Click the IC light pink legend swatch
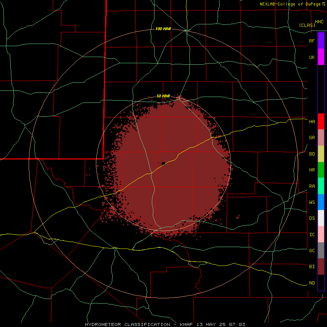The height and width of the screenshot is (327, 327). click(x=321, y=234)
